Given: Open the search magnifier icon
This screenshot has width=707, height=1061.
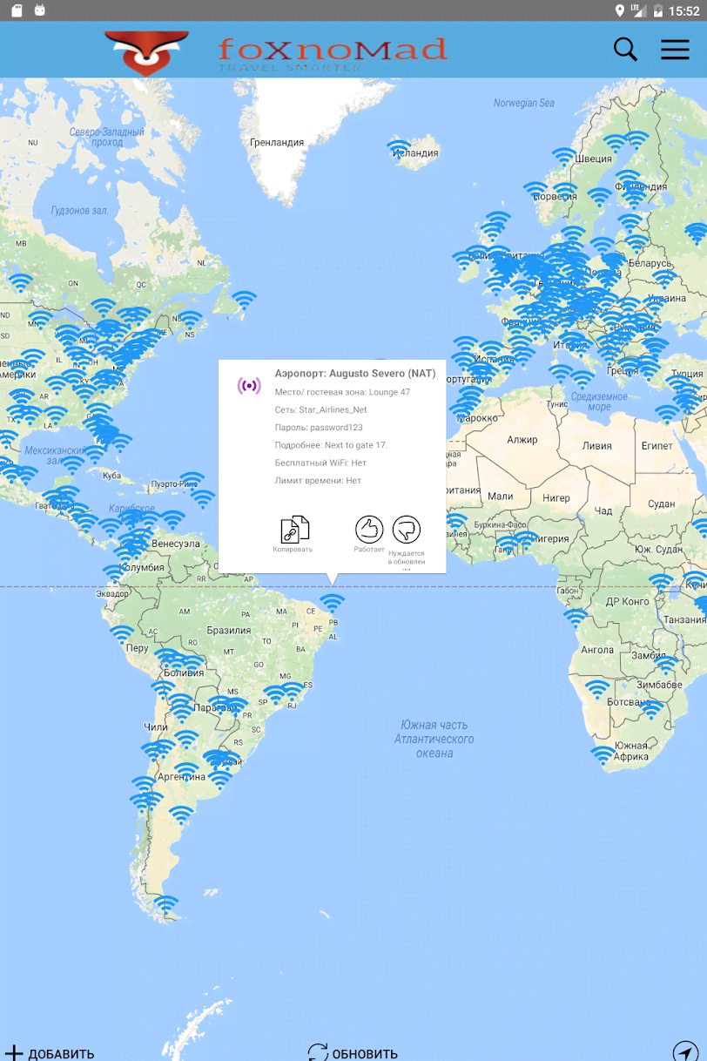Looking at the screenshot, I should pos(625,50).
